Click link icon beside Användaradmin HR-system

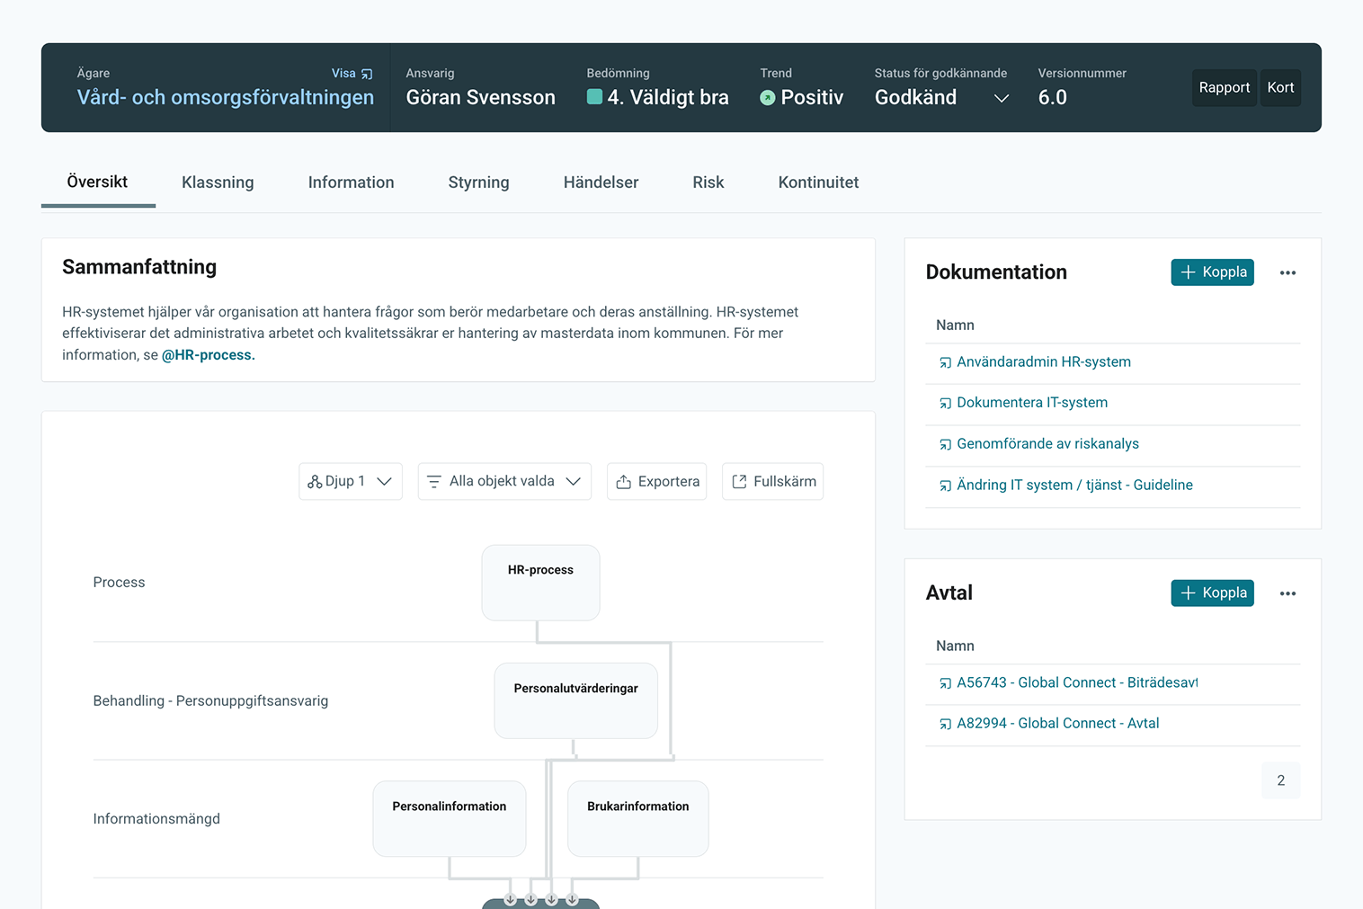coord(945,362)
